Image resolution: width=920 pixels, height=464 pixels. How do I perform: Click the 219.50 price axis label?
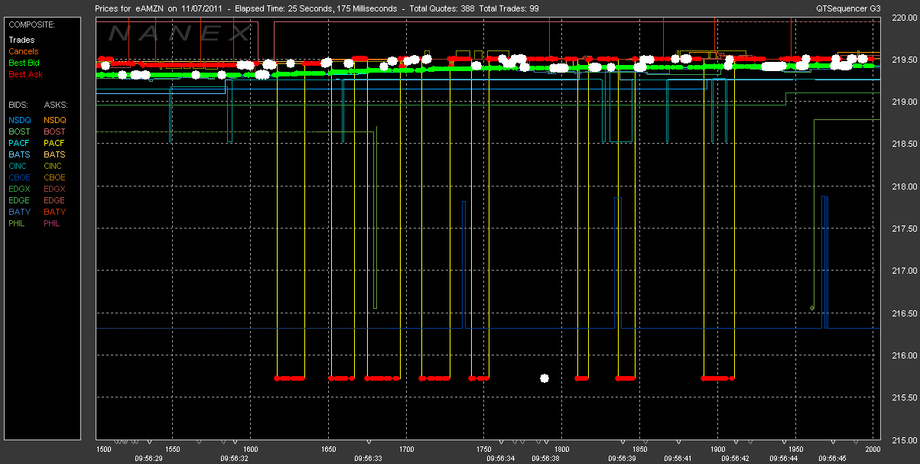tap(905, 60)
